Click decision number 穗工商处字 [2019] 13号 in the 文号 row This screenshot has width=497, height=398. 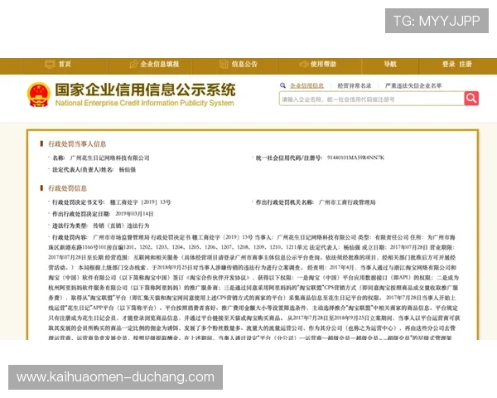[140, 202]
